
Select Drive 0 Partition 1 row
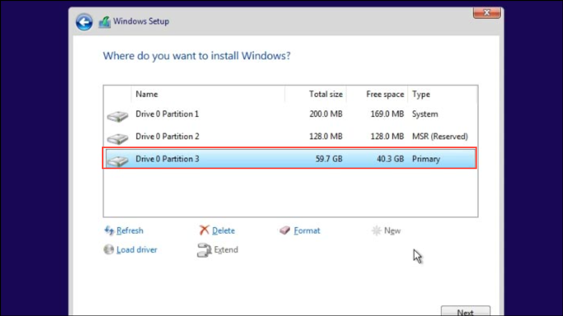(290, 114)
